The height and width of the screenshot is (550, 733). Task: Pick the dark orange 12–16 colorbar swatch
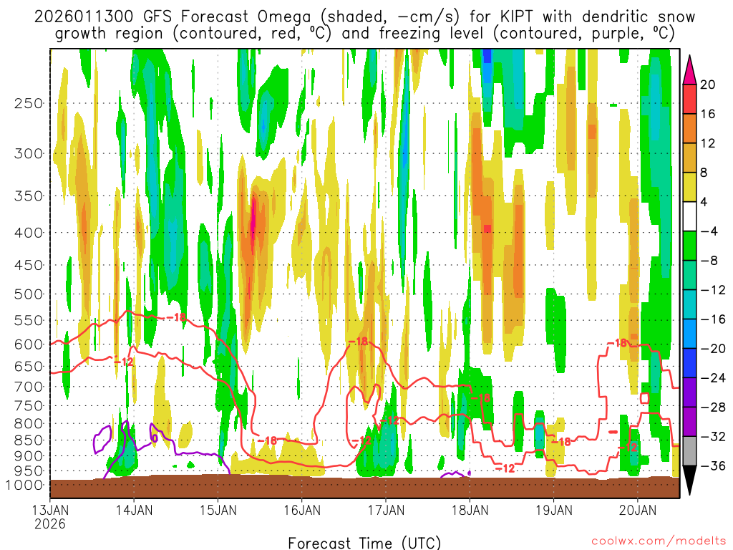tap(689, 129)
